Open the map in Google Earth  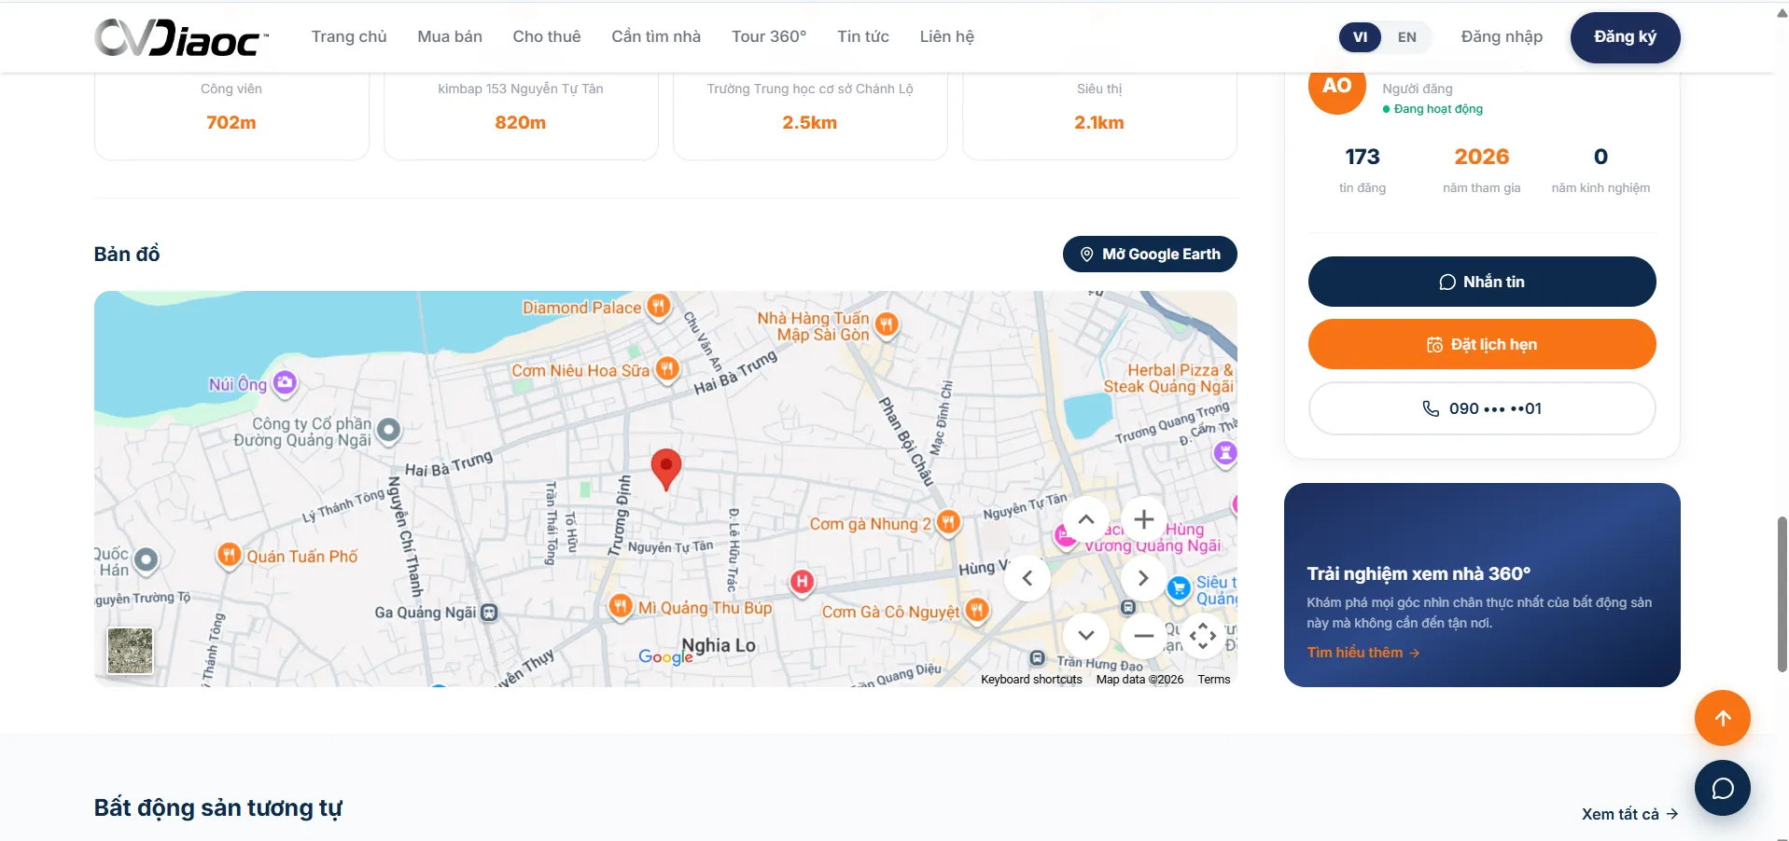click(1150, 254)
